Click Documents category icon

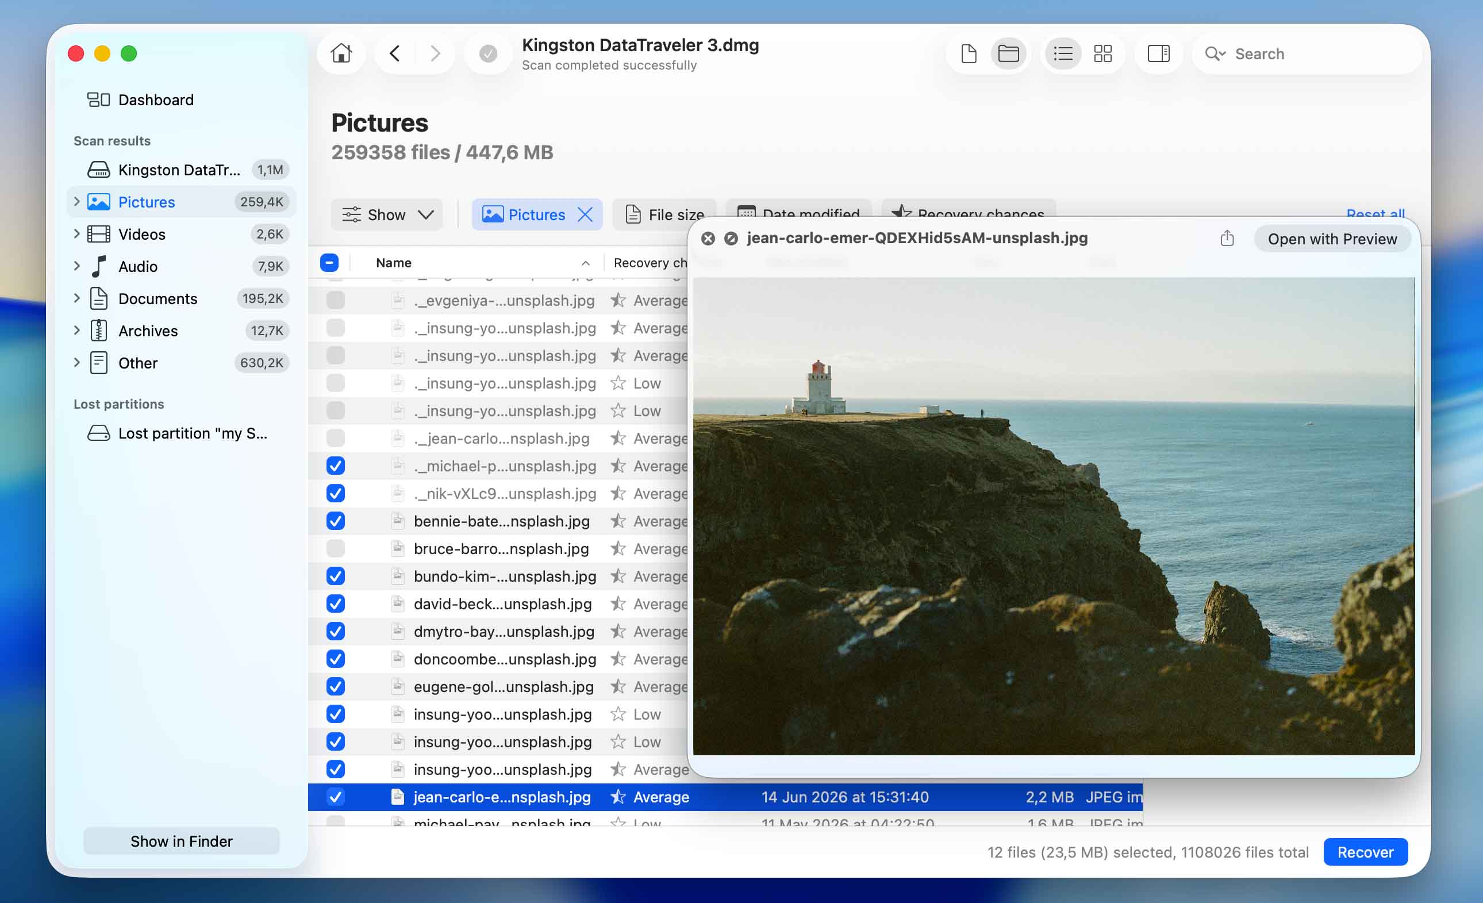tap(99, 298)
